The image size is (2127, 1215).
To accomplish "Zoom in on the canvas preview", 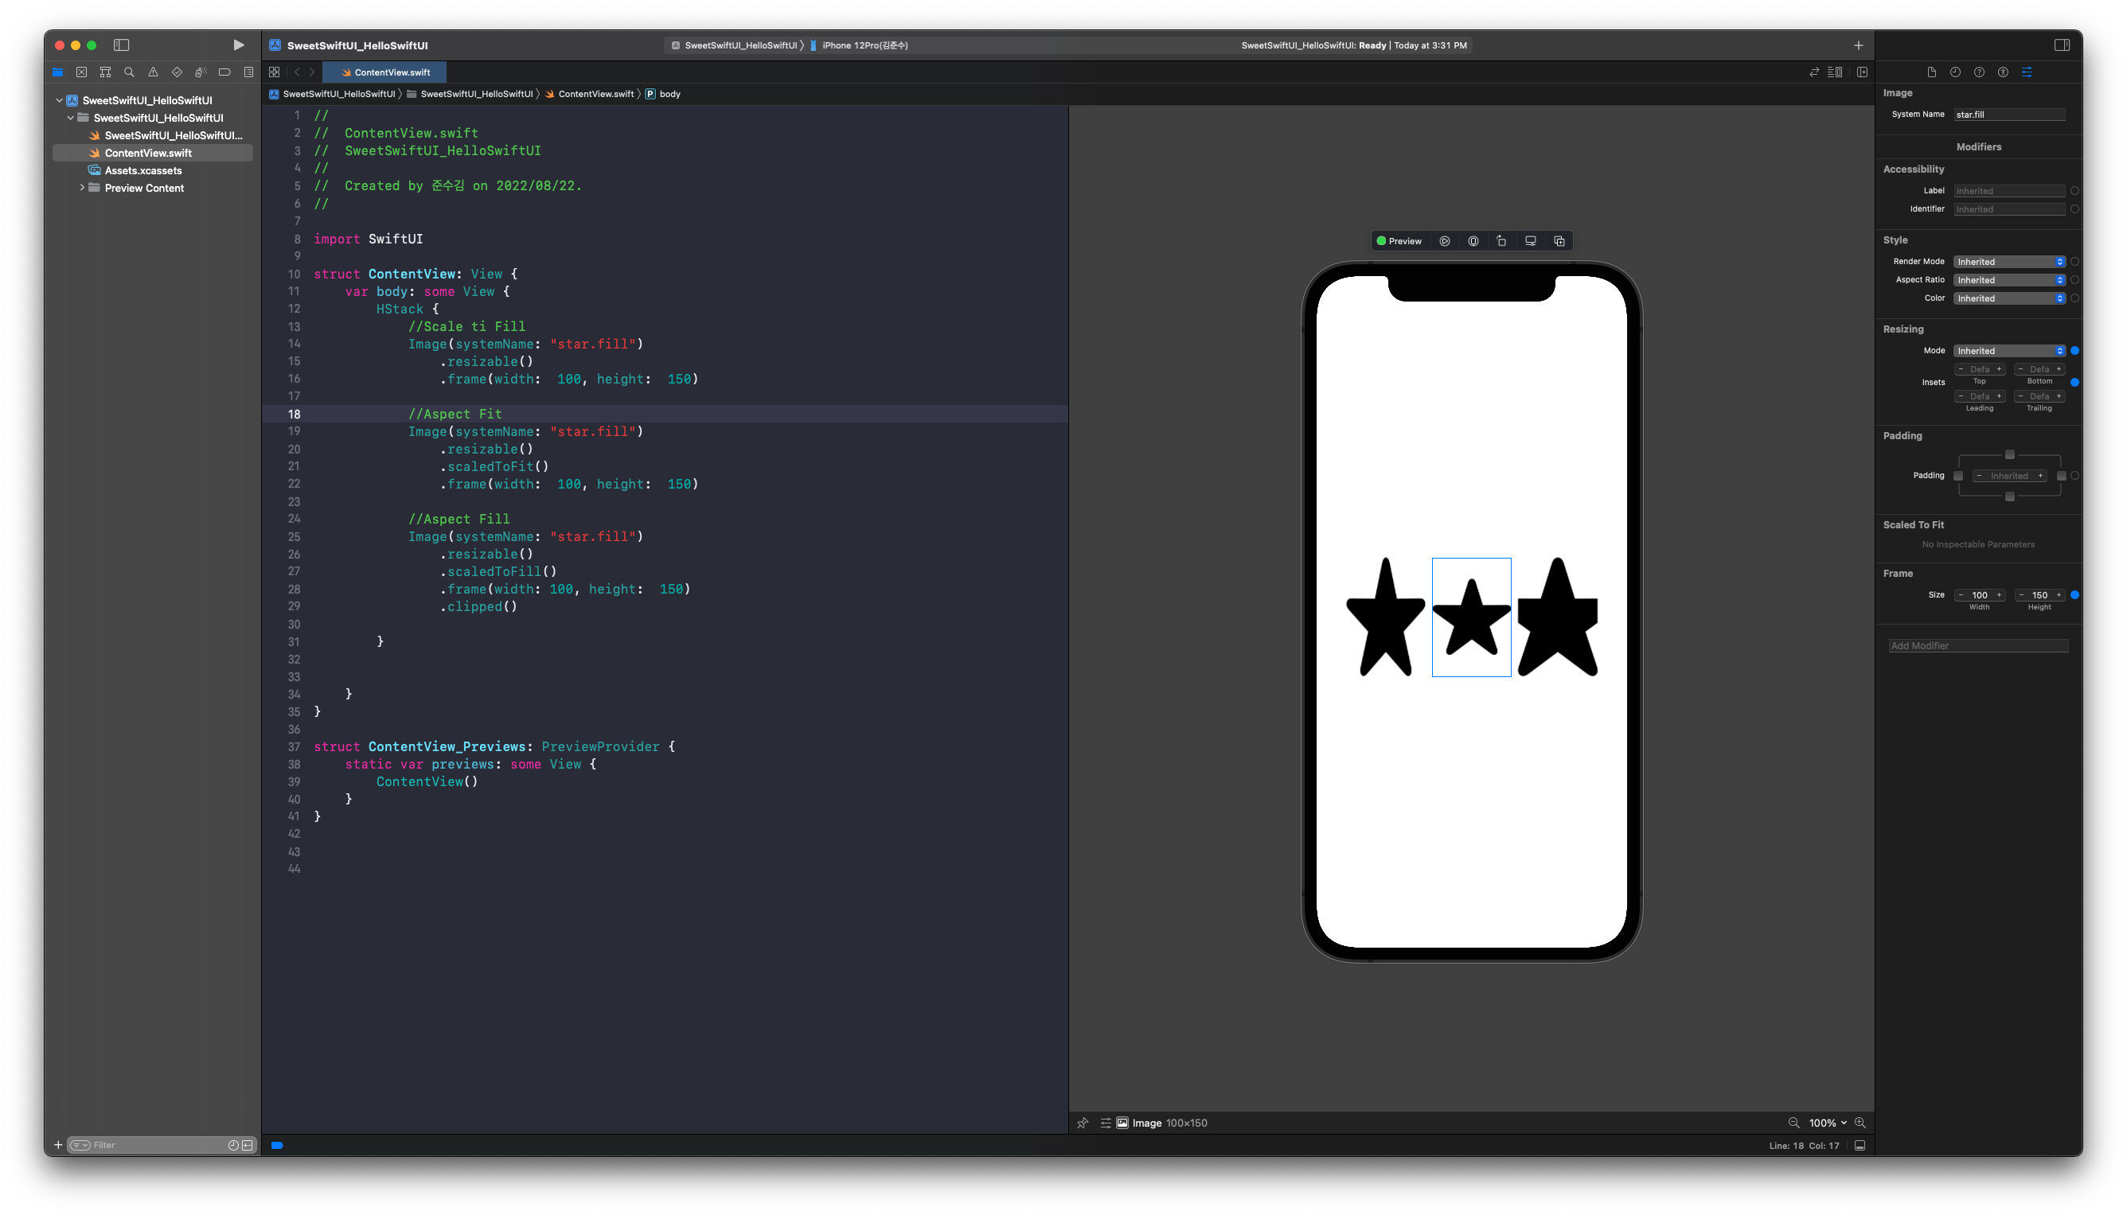I will (1860, 1123).
